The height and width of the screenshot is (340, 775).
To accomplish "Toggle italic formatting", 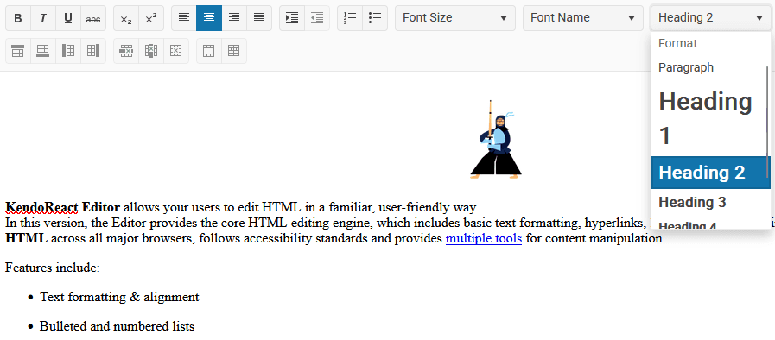I will 43,18.
